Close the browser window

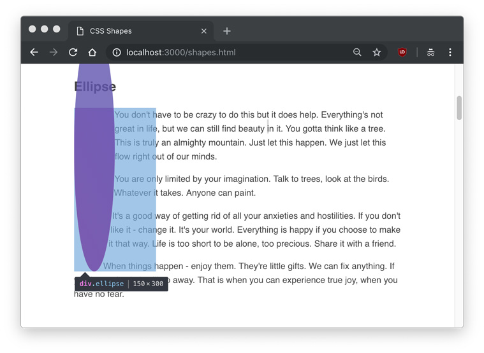coord(33,29)
